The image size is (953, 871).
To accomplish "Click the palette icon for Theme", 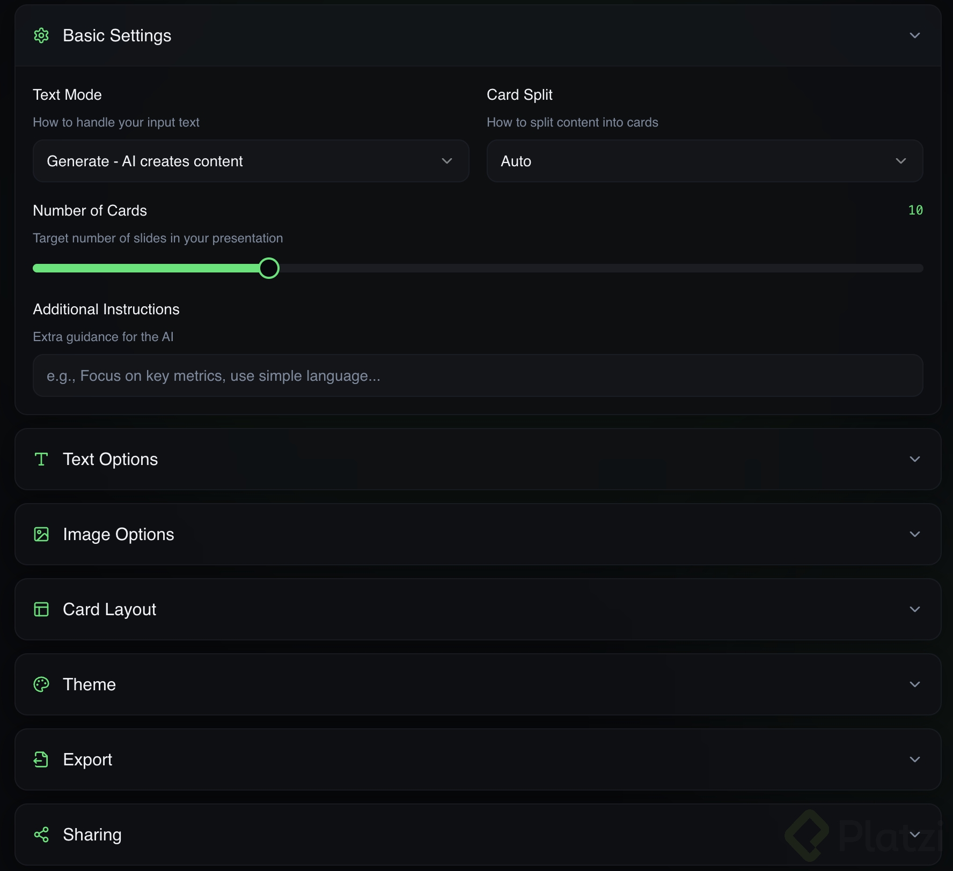I will (x=41, y=684).
